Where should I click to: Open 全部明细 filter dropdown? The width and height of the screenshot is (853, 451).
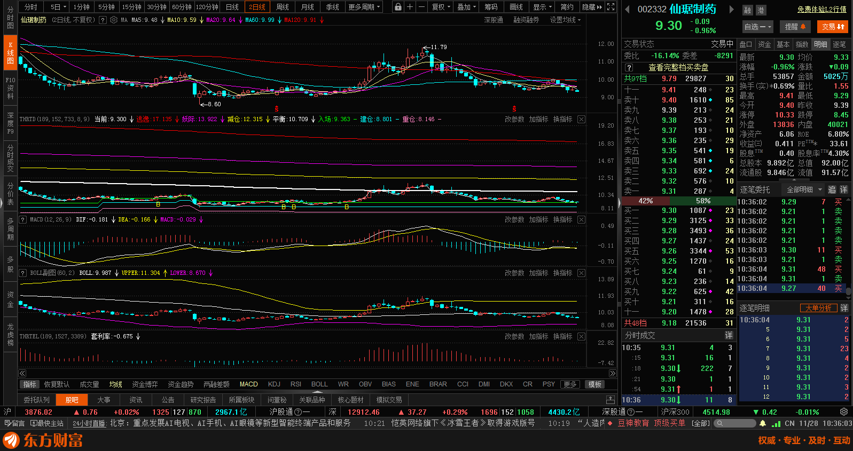pyautogui.click(x=803, y=189)
